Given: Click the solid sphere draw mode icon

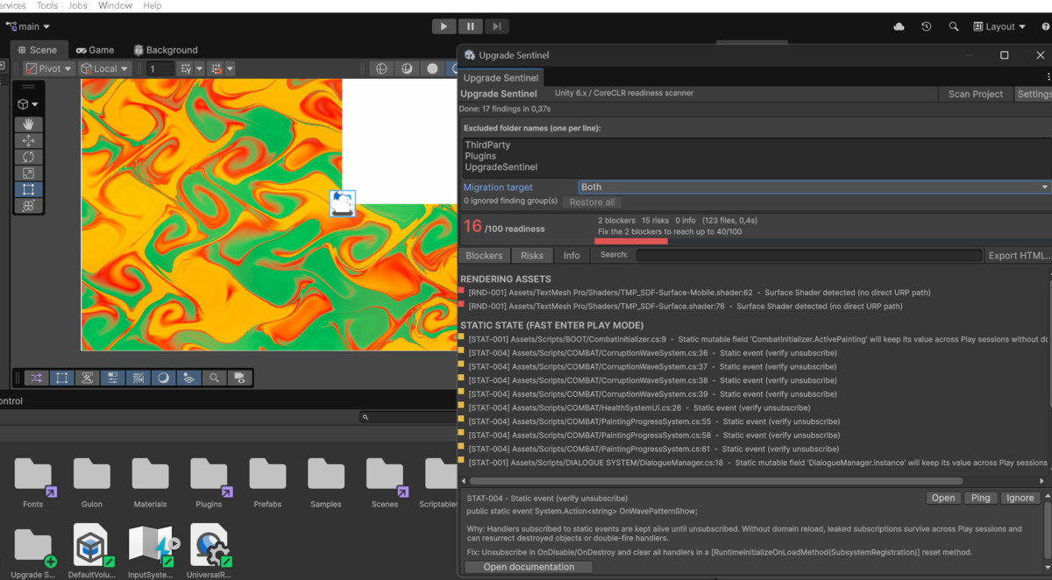Looking at the screenshot, I should 432,68.
